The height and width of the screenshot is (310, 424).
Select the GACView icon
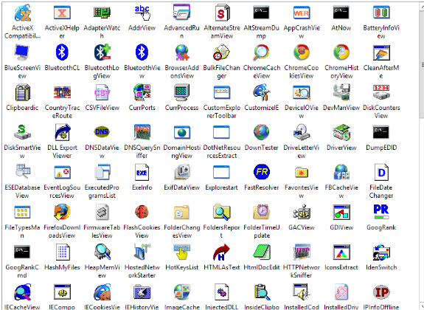302,212
